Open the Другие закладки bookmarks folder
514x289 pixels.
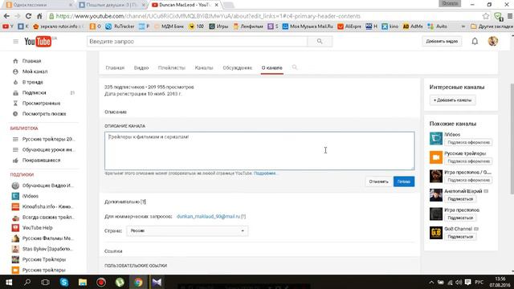click(492, 26)
